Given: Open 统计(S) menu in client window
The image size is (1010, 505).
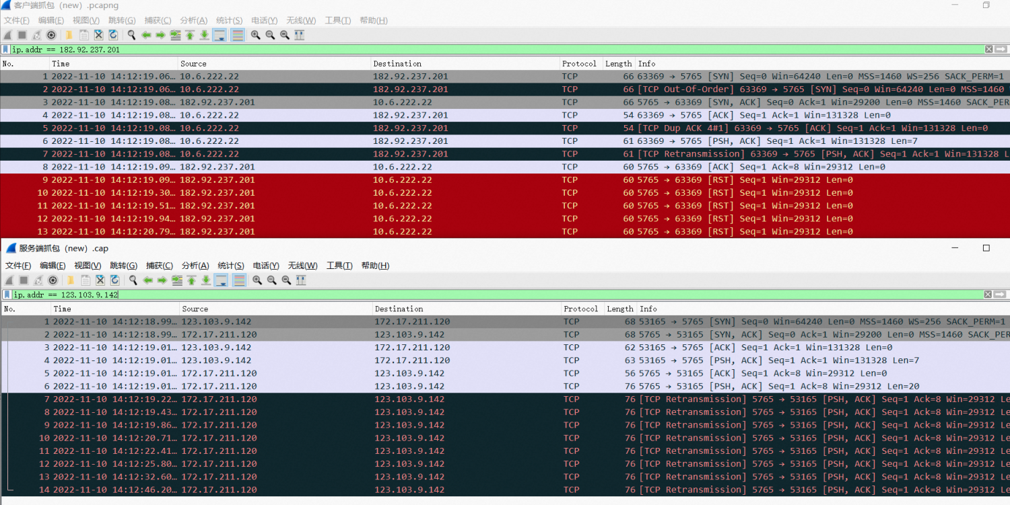Looking at the screenshot, I should coord(229,20).
